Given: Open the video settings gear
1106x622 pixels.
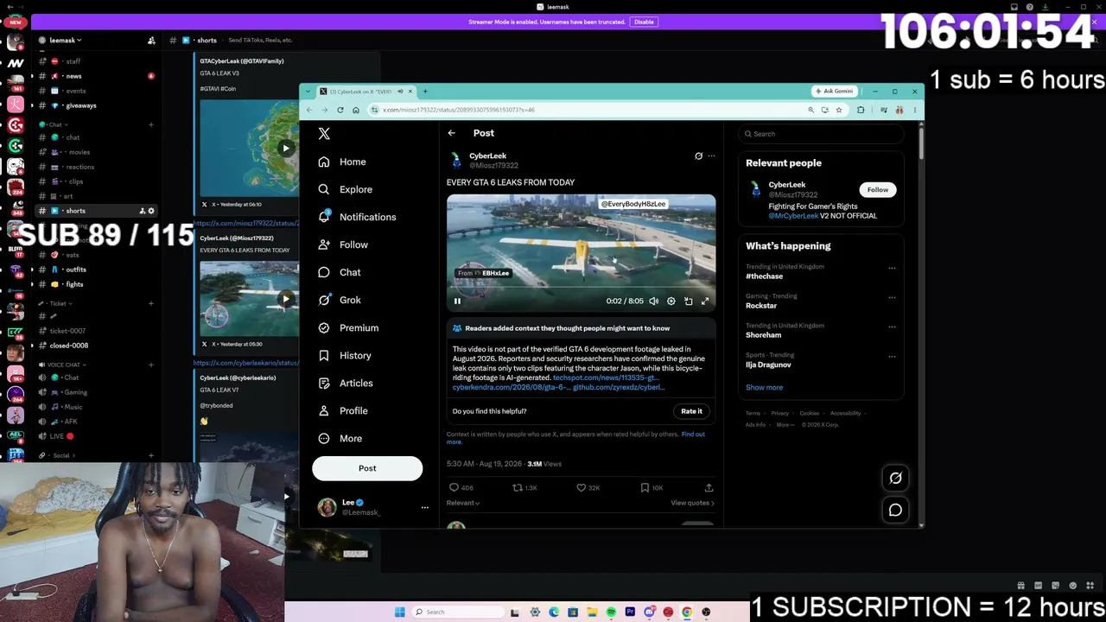Looking at the screenshot, I should [x=671, y=301].
